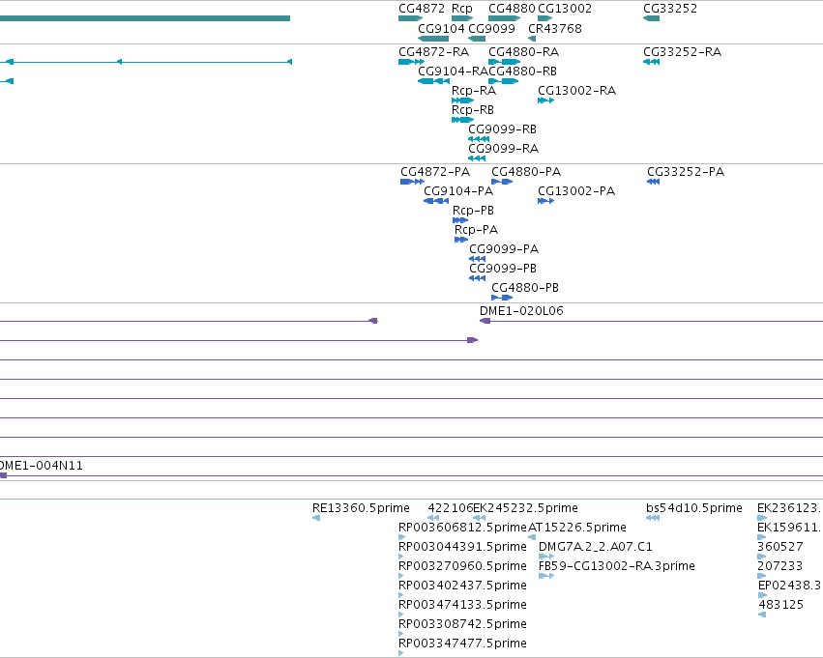Click the CG4872-RA transcript label
The height and width of the screenshot is (658, 823).
click(433, 52)
